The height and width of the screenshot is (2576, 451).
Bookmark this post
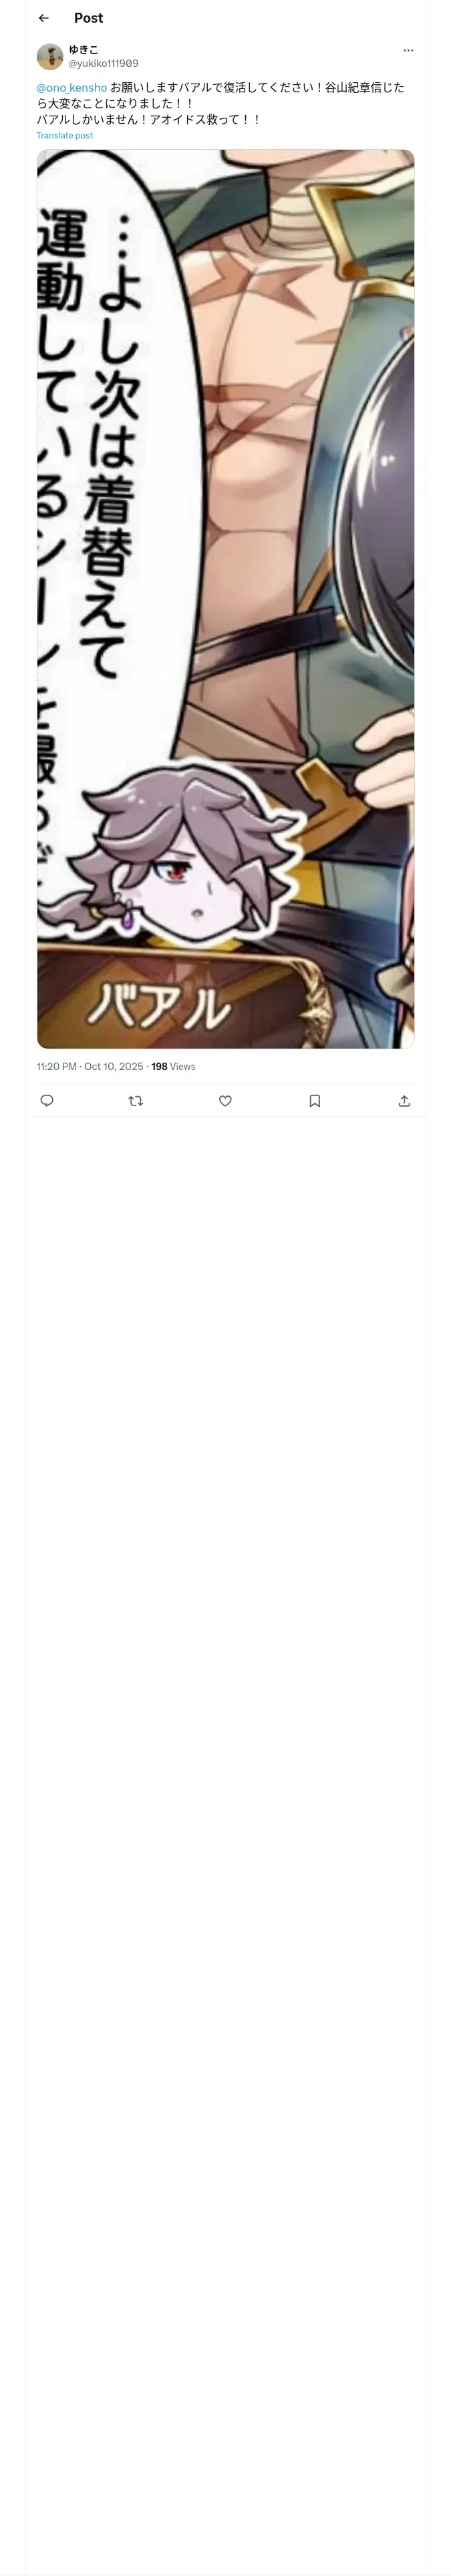point(314,1100)
